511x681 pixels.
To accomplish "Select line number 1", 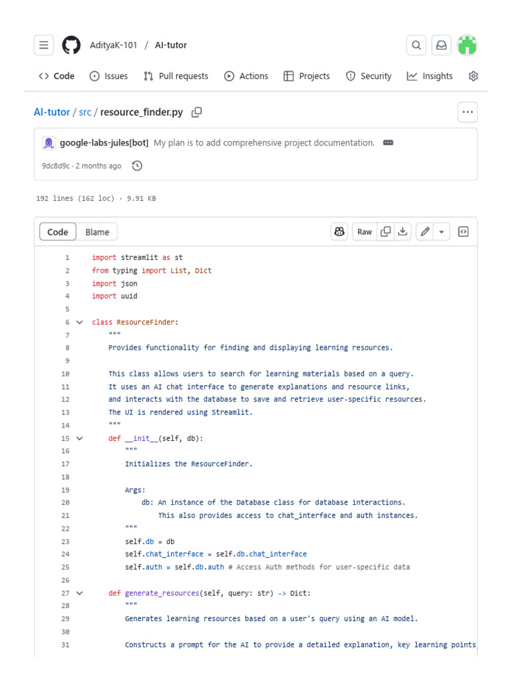I will [67, 257].
